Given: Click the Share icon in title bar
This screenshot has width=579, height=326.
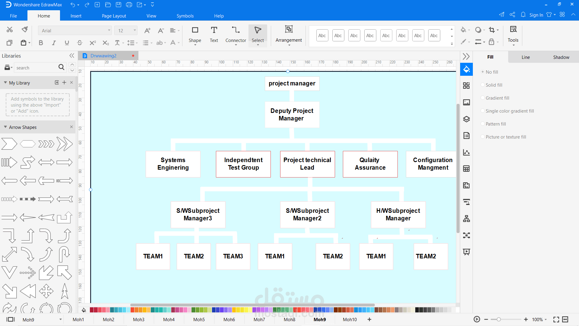Looking at the screenshot, I should [512, 14].
